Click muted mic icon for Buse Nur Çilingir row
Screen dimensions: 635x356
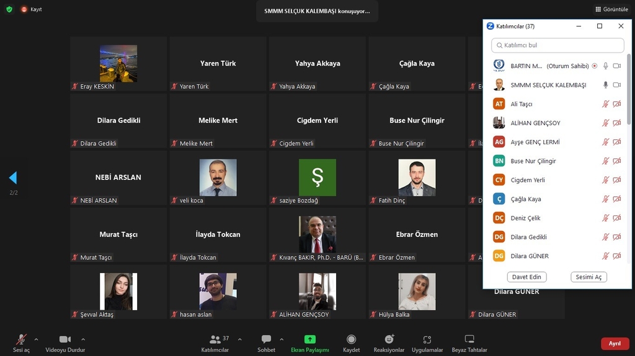pos(605,160)
